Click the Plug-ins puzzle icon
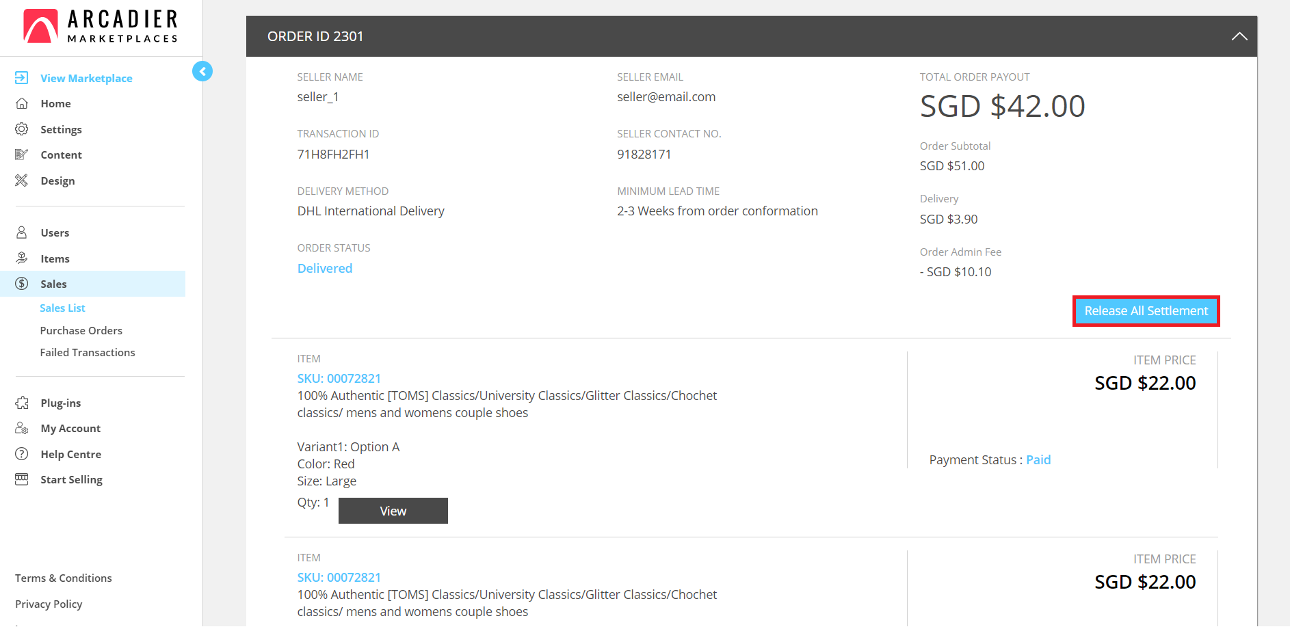The height and width of the screenshot is (642, 1290). [22, 403]
